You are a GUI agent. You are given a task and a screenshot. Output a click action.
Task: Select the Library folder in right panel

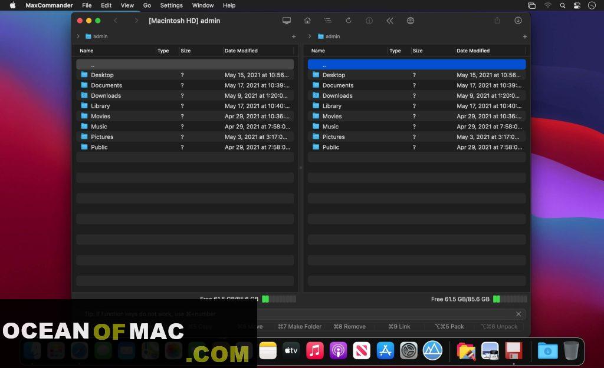[417, 106]
